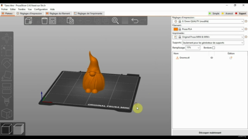Click gear icon beside filament preset
Image resolution: width=248 pixels, height=139 pixels.
click(x=246, y=29)
